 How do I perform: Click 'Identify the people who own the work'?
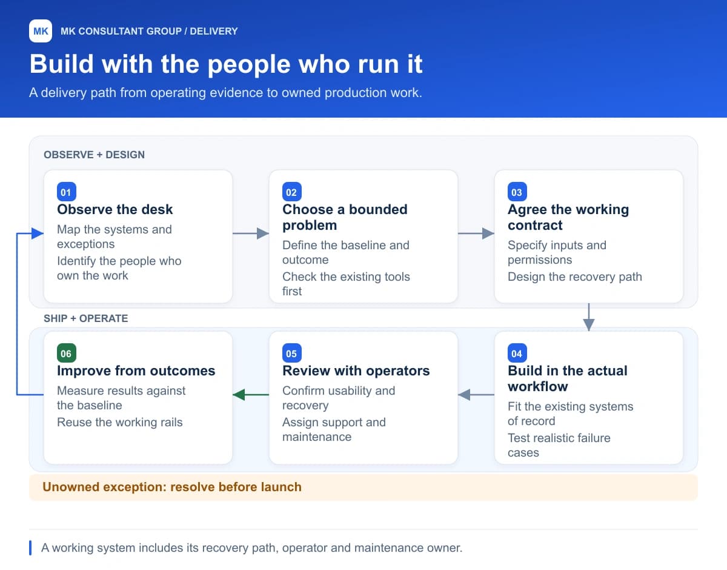[119, 268]
